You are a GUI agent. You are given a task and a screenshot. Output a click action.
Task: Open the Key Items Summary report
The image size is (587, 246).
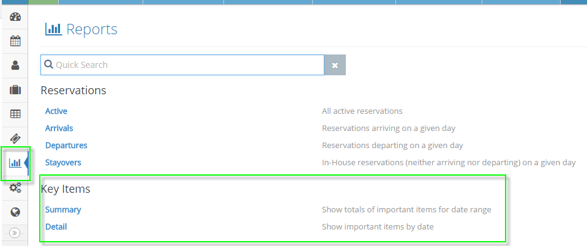[x=63, y=210]
